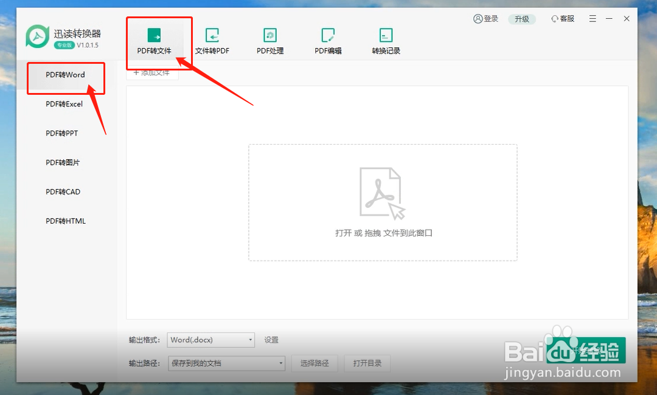657x395 pixels.
Task: Select the 文件转PDF tool
Action: [x=212, y=39]
